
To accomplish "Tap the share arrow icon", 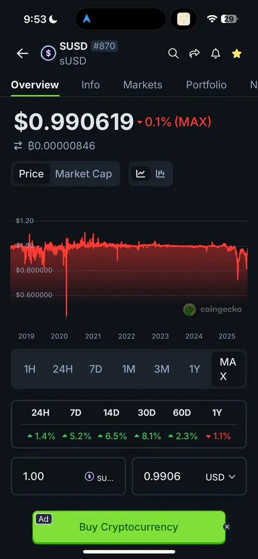I will pos(194,54).
